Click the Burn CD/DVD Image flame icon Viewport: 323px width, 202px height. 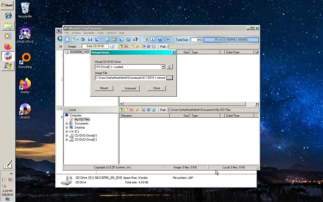[136, 40]
